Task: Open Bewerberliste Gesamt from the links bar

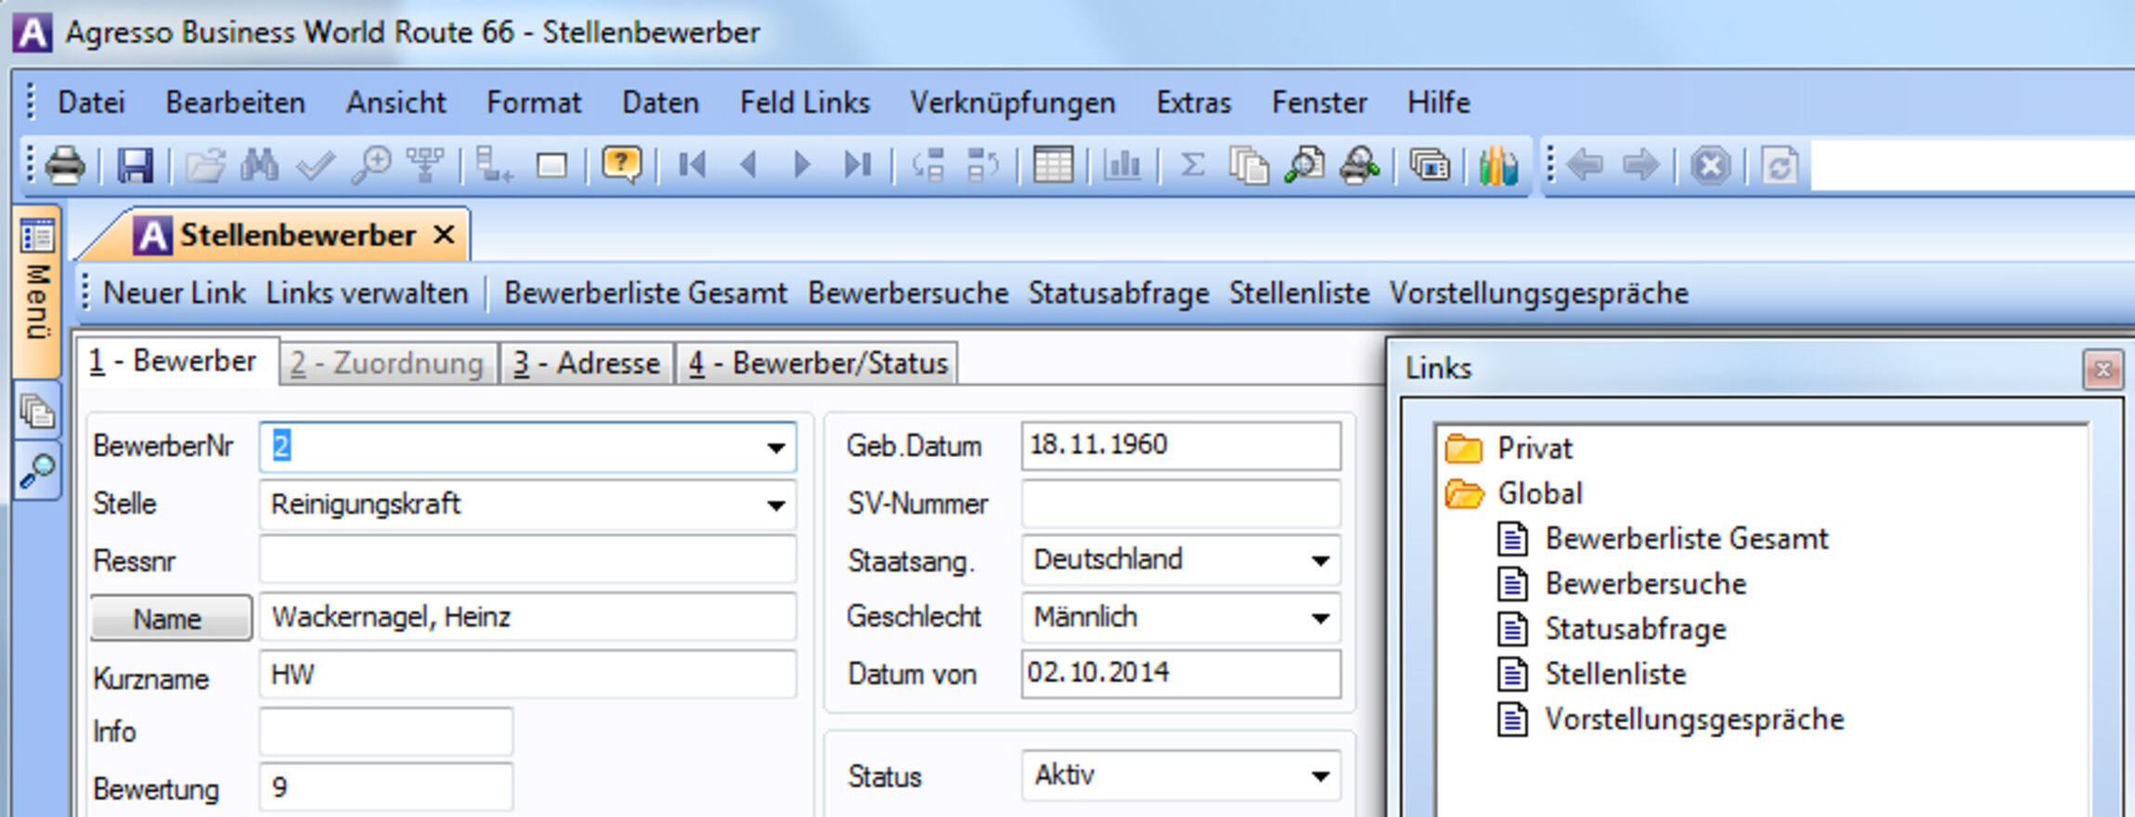Action: click(x=645, y=293)
